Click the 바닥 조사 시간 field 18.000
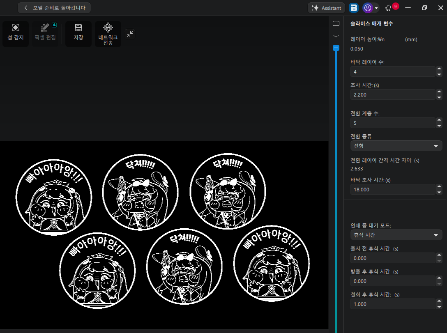 click(x=392, y=189)
